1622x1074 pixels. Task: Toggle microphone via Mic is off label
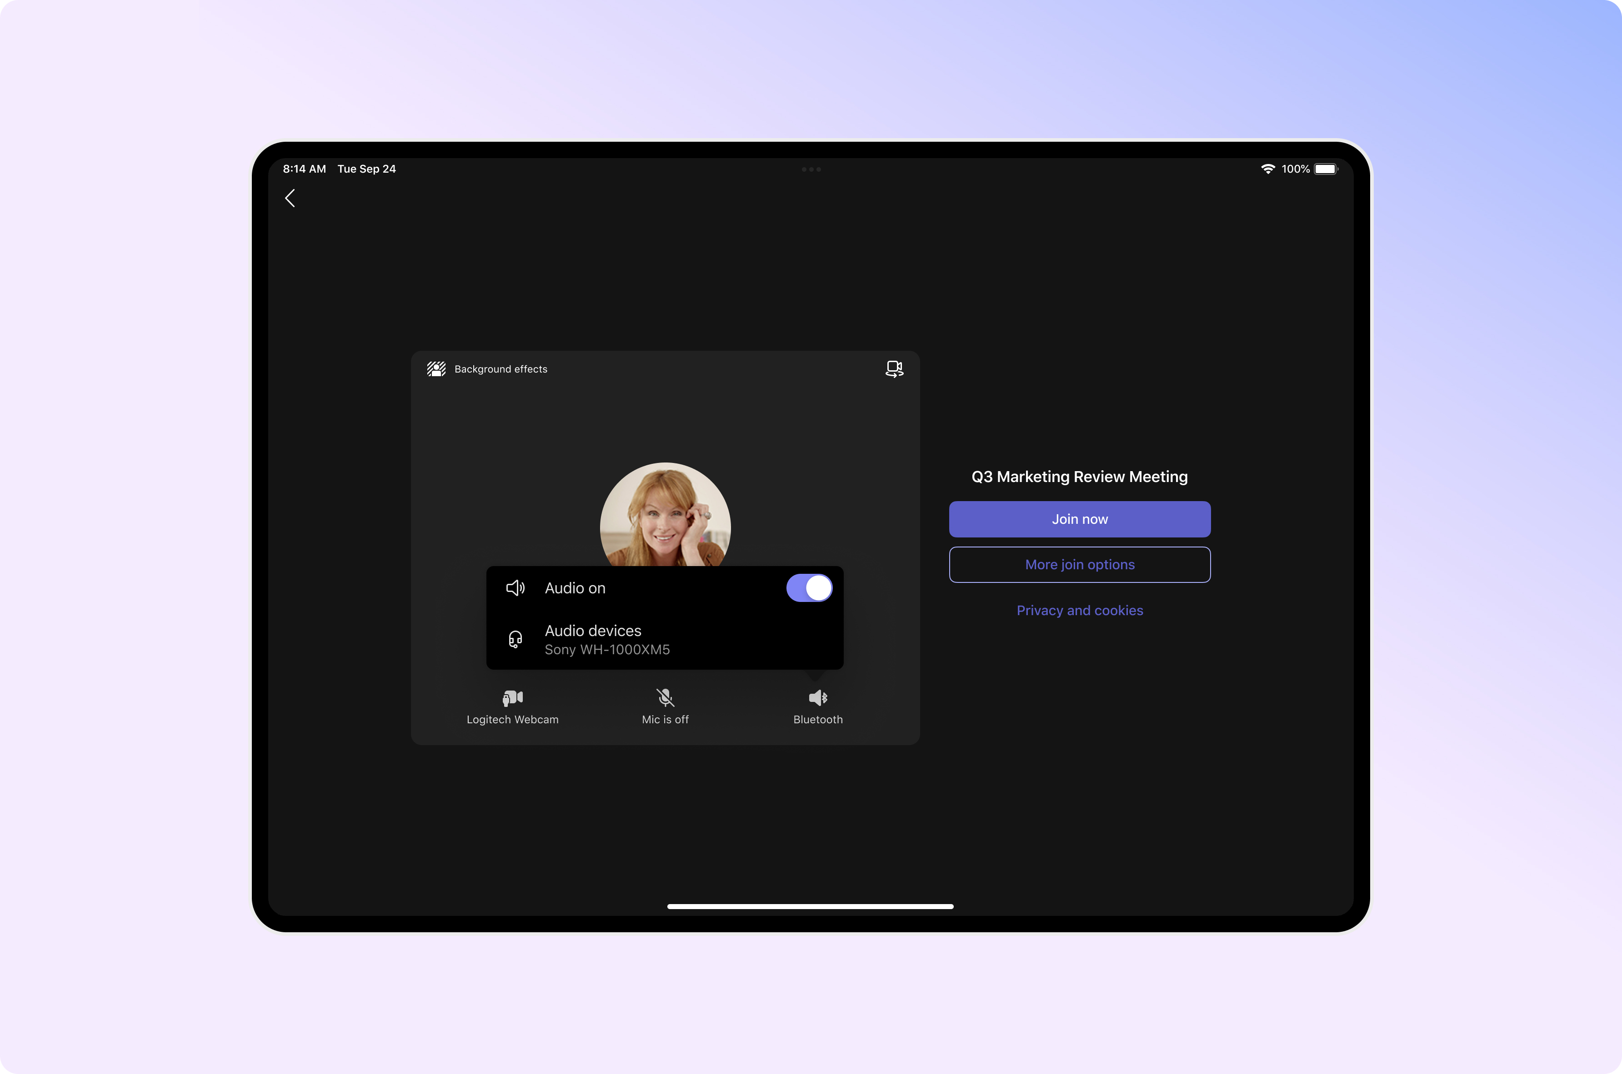pos(666,719)
